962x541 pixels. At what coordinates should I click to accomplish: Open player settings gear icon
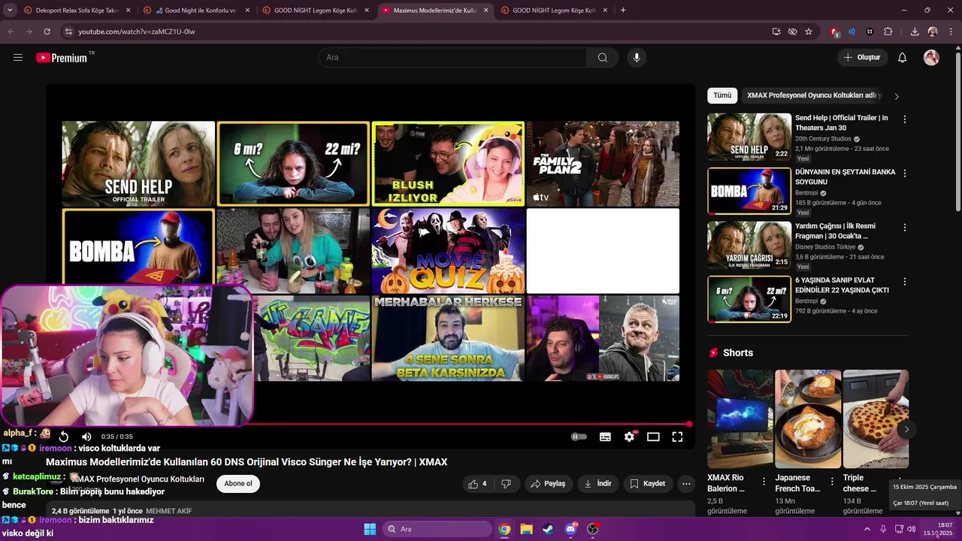tap(630, 437)
